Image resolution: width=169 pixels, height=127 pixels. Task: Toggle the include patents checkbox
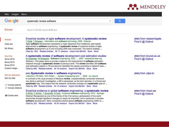click(6, 85)
